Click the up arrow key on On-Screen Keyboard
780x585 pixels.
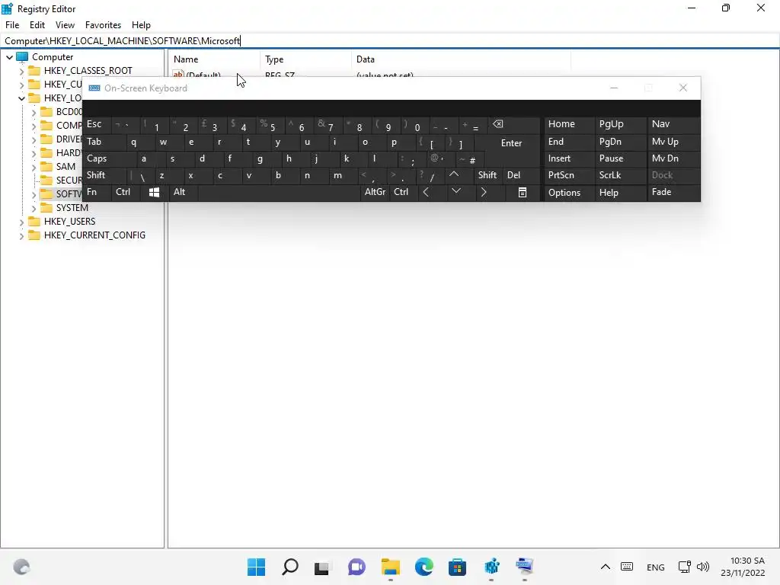(x=454, y=175)
